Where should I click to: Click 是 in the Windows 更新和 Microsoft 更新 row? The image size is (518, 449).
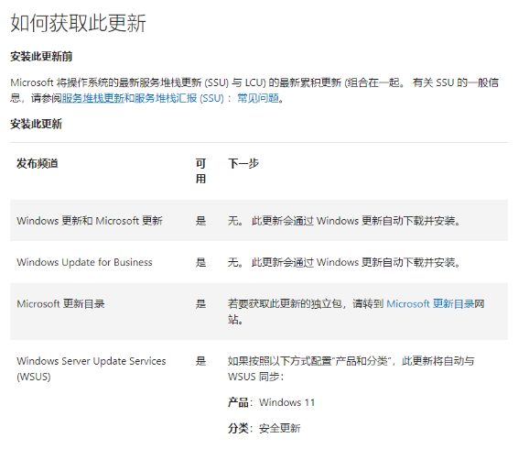click(200, 221)
